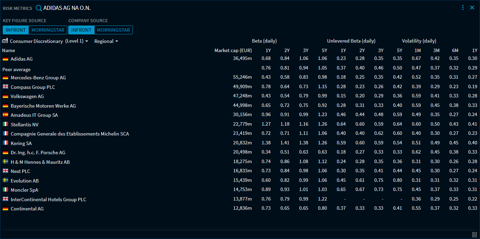
Task: Click the grid layout icon bottom-right
Action: point(474,235)
